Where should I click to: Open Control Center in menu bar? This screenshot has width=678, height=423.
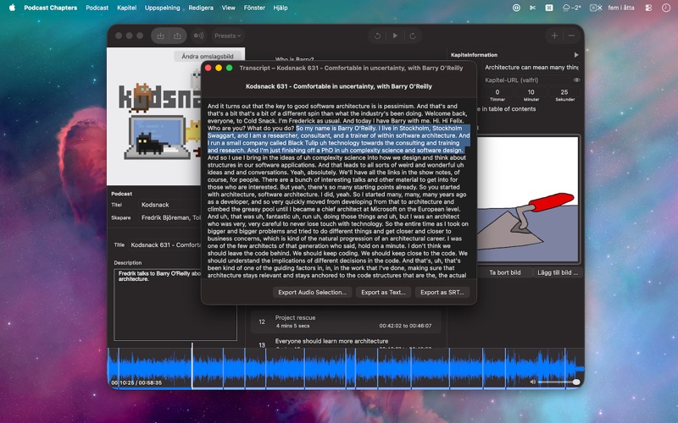pos(648,8)
